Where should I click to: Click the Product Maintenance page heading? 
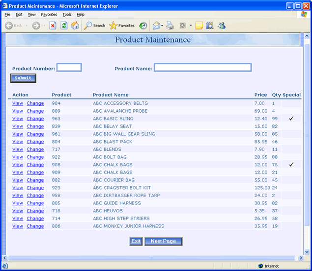[x=153, y=40]
